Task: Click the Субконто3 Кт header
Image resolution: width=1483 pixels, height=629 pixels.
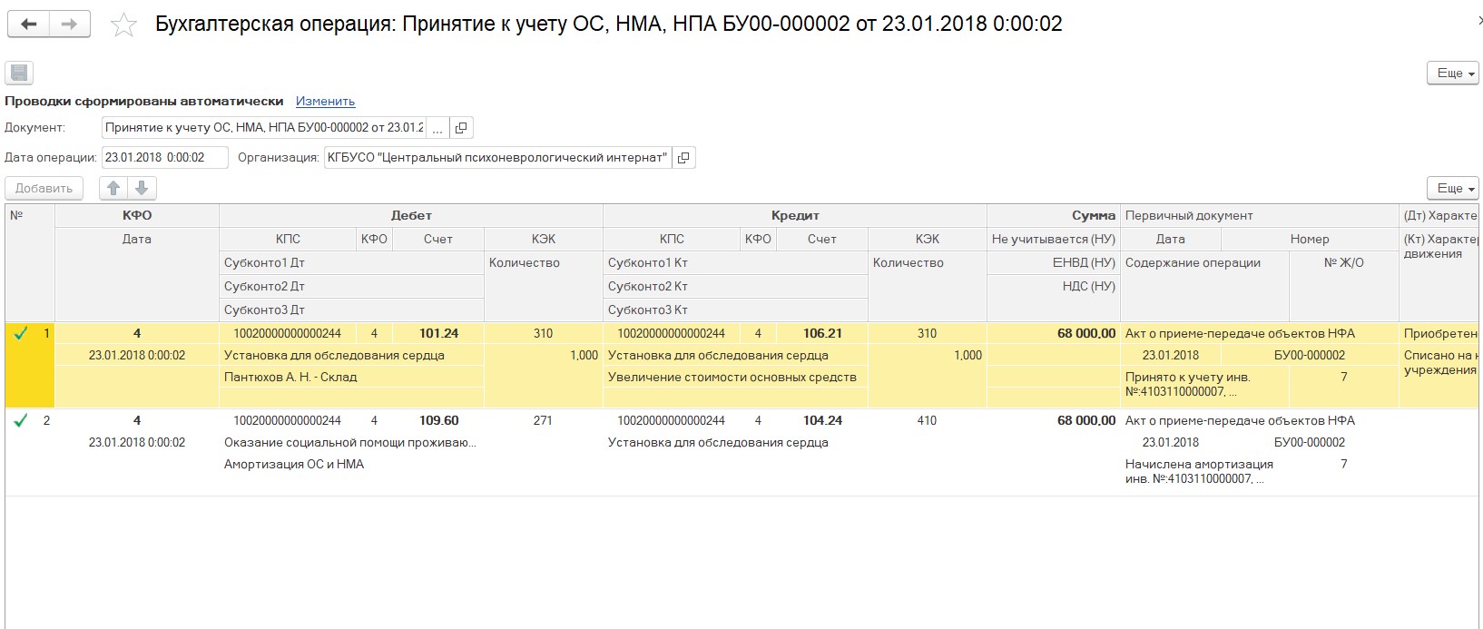Action: 736,310
